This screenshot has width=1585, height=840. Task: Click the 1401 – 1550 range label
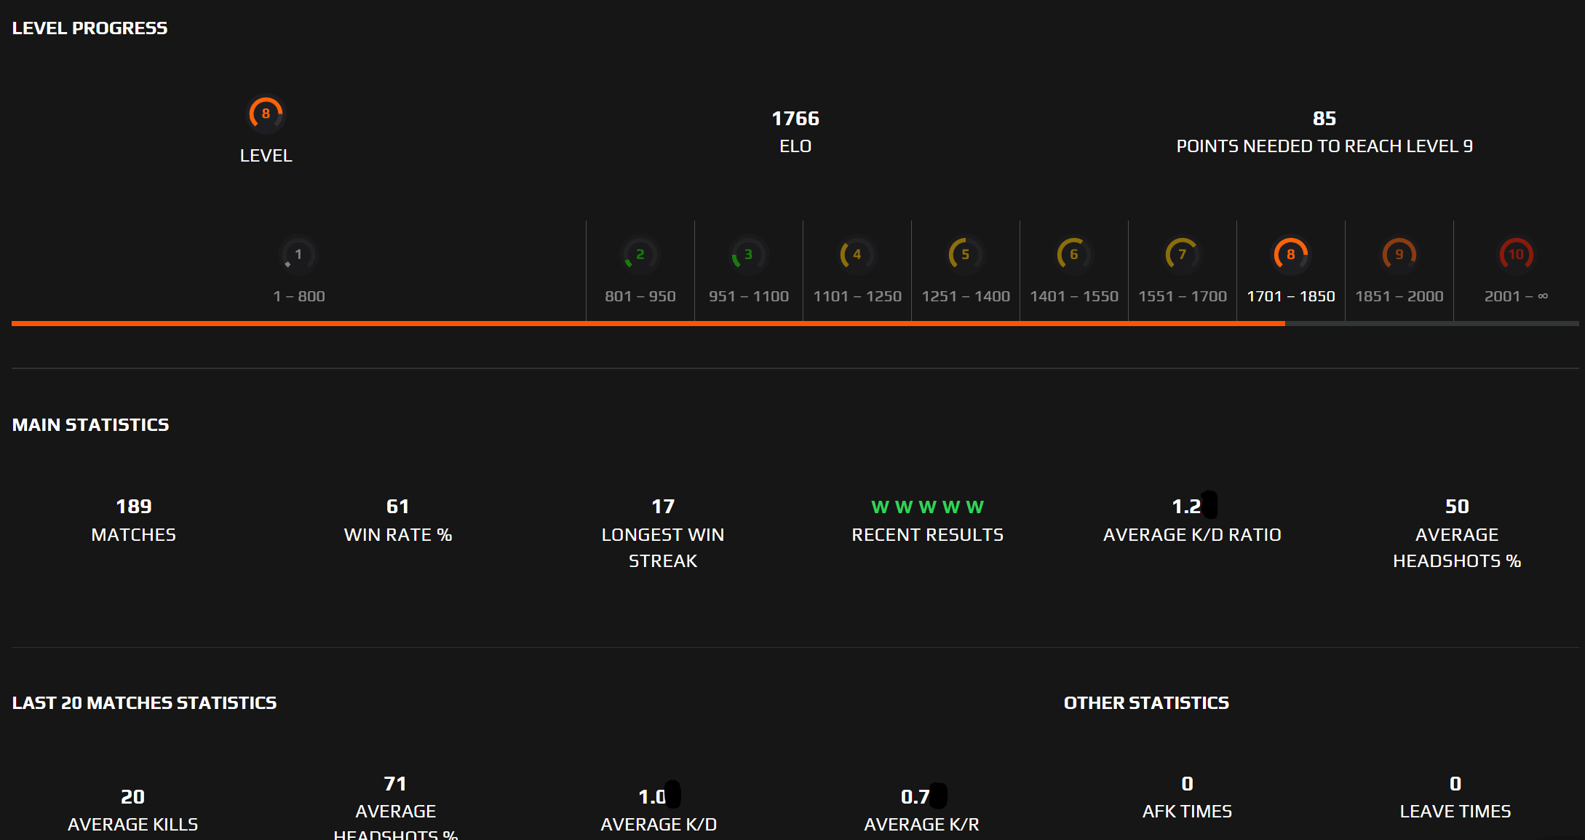click(x=1074, y=296)
